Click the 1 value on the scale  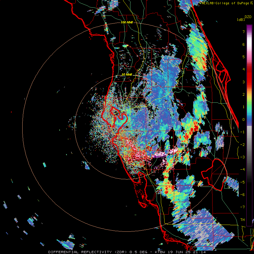pos(244,107)
